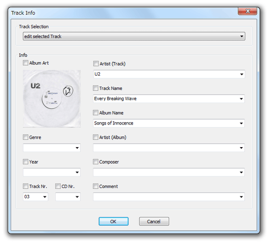Image resolution: width=269 pixels, height=244 pixels.
Task: Check the Comment checkbox
Action: pyautogui.click(x=96, y=187)
